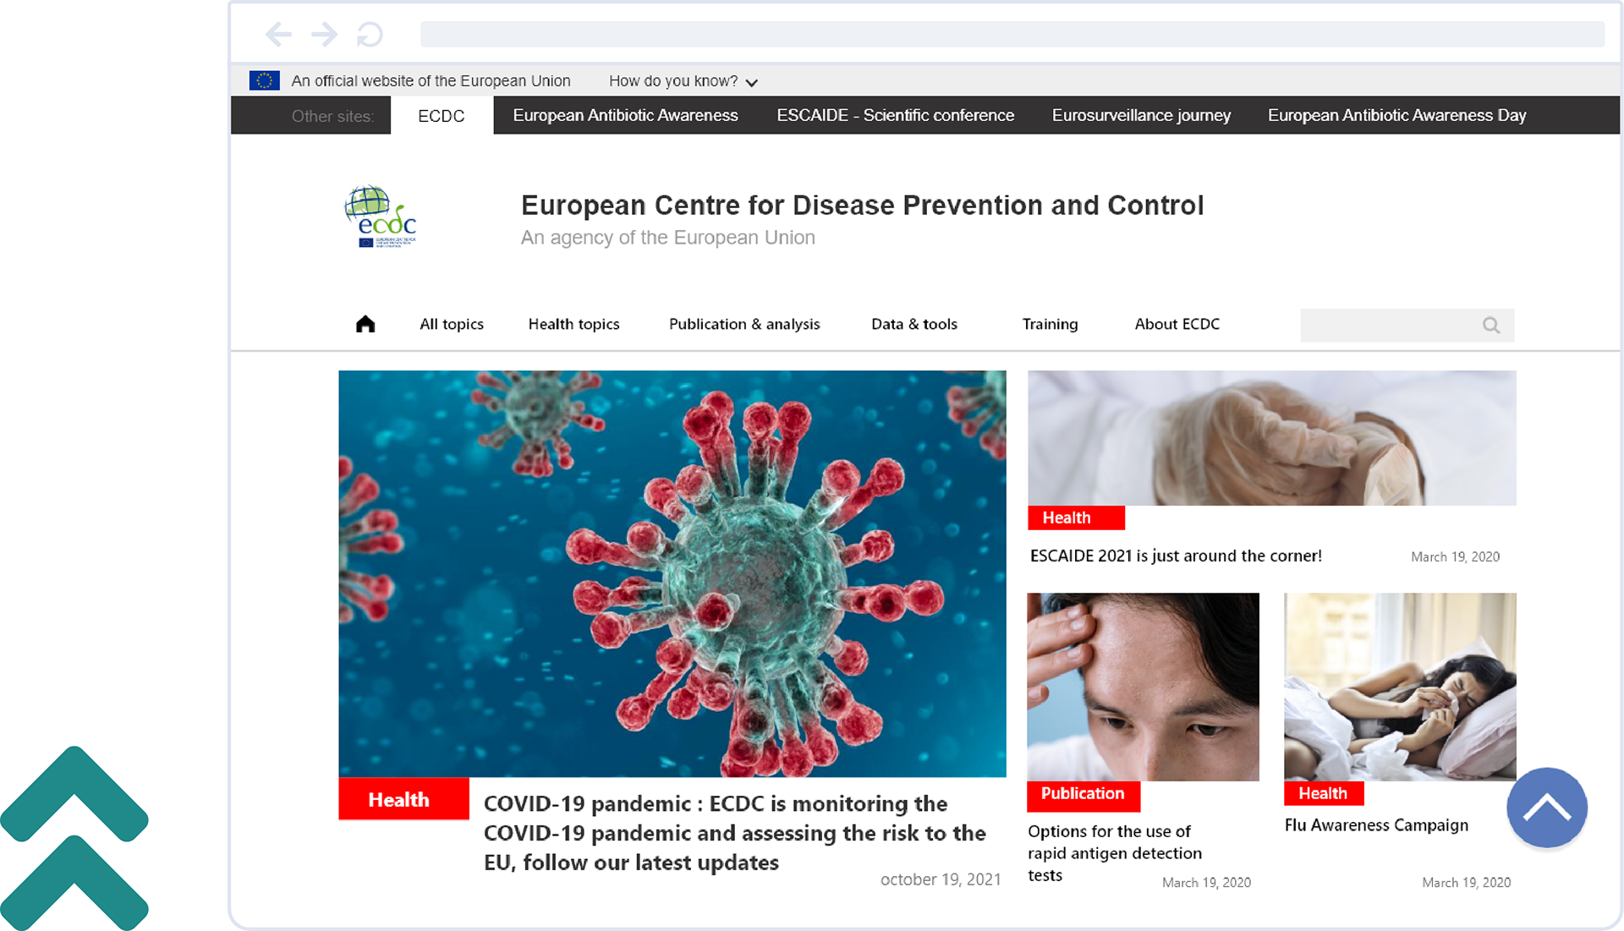Open the gloved hands ESCAIDE image

click(1272, 438)
